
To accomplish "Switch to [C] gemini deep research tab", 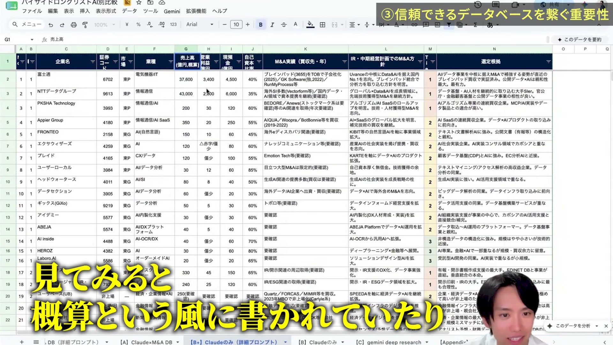I will pos(389,342).
